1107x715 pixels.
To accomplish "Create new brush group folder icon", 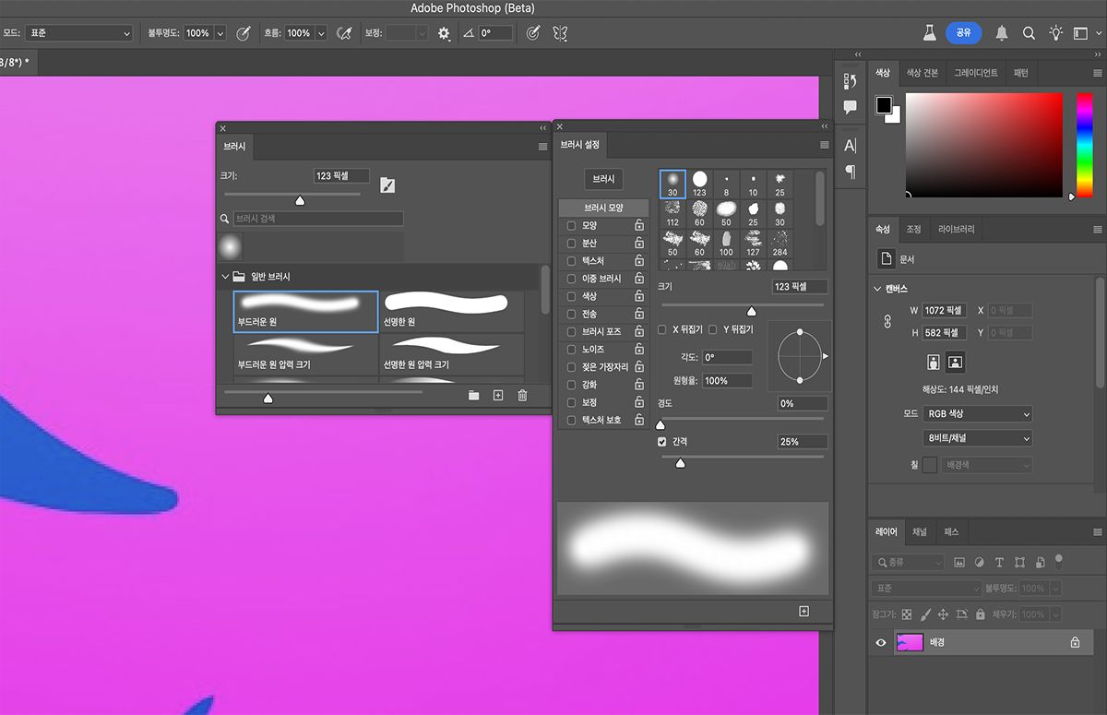I will (x=473, y=396).
